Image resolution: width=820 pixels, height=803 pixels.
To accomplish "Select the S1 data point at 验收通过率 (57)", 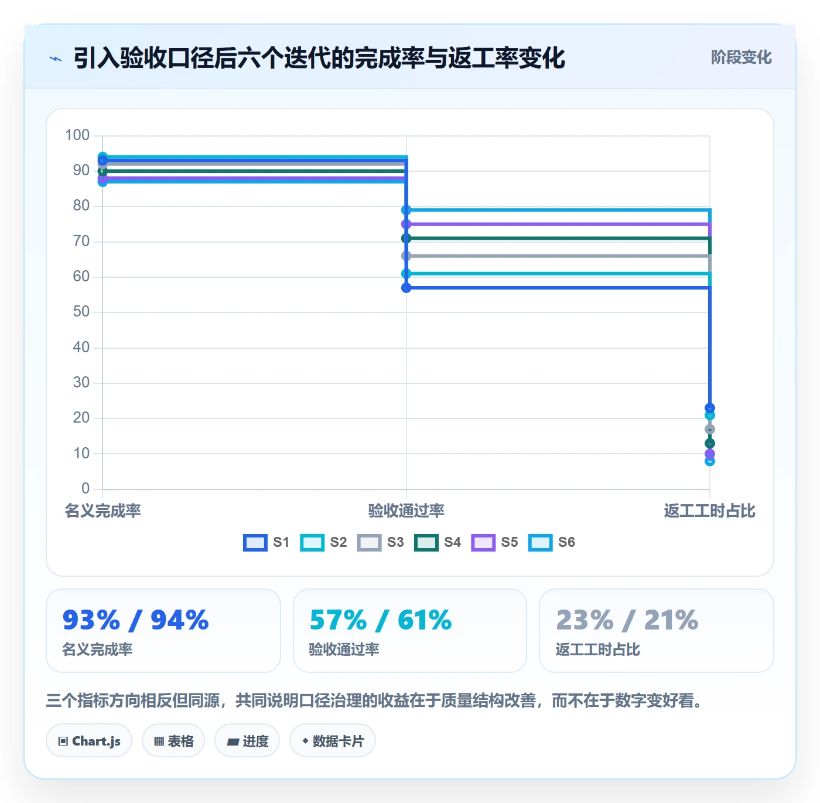I will 406,288.
